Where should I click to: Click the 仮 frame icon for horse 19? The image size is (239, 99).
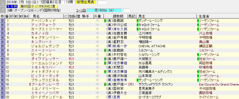(3, 97)
